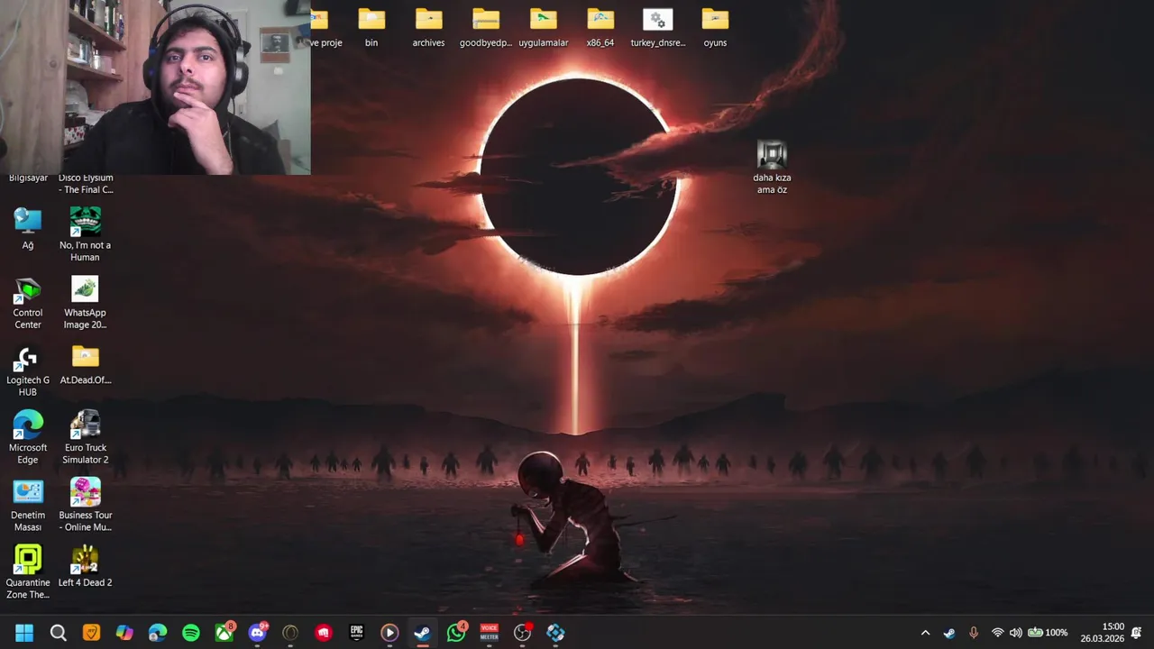This screenshot has width=1154, height=649.
Task: Select the Ağ network desktop icon
Action: coord(28,229)
